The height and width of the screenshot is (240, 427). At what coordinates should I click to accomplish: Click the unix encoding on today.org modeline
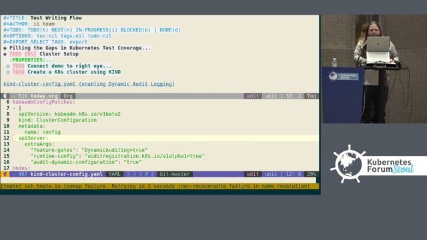coord(271,96)
